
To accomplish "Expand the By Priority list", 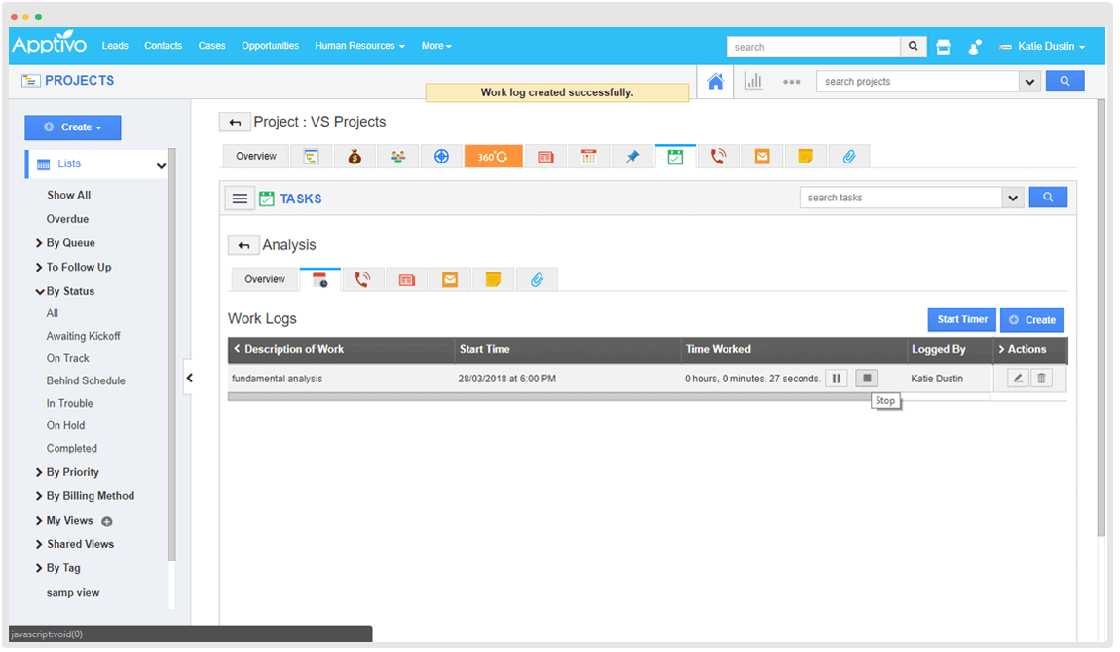I will (72, 472).
